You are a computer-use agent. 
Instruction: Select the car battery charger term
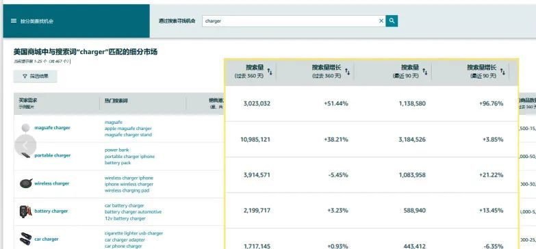click(x=124, y=206)
